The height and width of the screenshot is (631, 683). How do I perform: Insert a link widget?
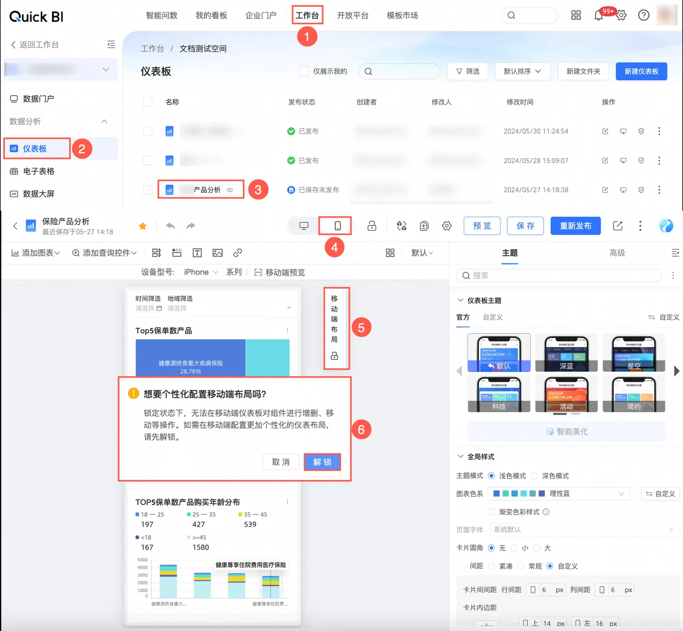coord(238,253)
